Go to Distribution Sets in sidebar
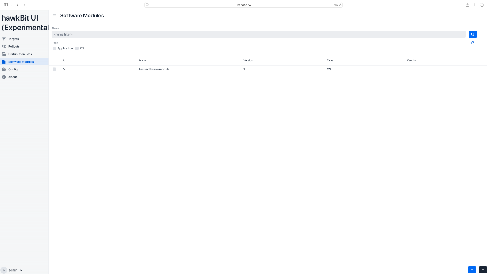 coord(24,54)
